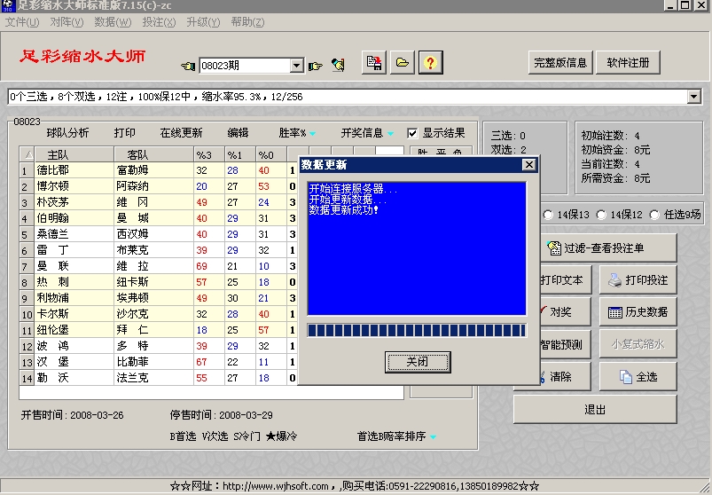712x495 pixels.
Task: Click the next period hand-pointer icon
Action: click(315, 66)
